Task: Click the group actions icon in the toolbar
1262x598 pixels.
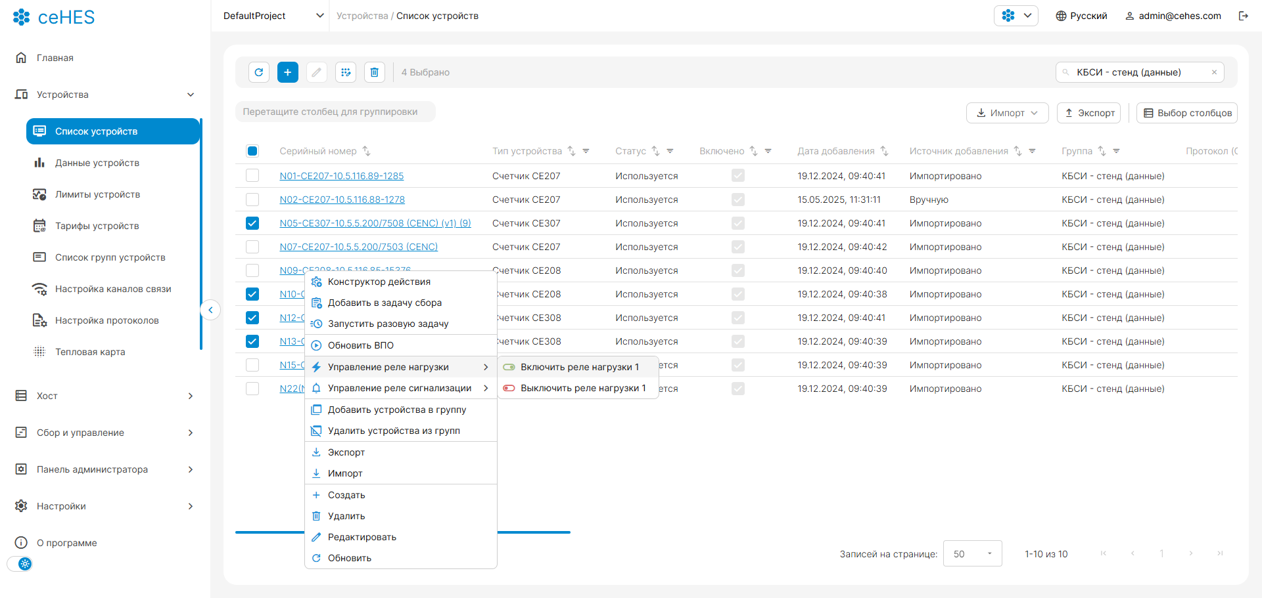Action: pos(346,72)
